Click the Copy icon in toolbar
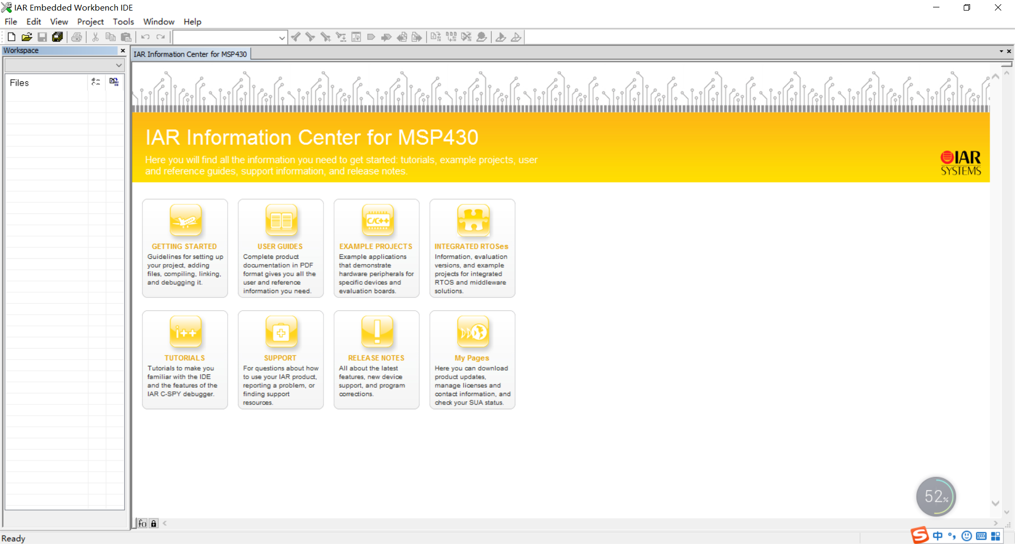 tap(110, 37)
